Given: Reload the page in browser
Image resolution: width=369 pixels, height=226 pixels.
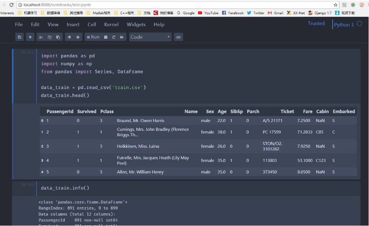Looking at the screenshot, I should pyautogui.click(x=11, y=5).
